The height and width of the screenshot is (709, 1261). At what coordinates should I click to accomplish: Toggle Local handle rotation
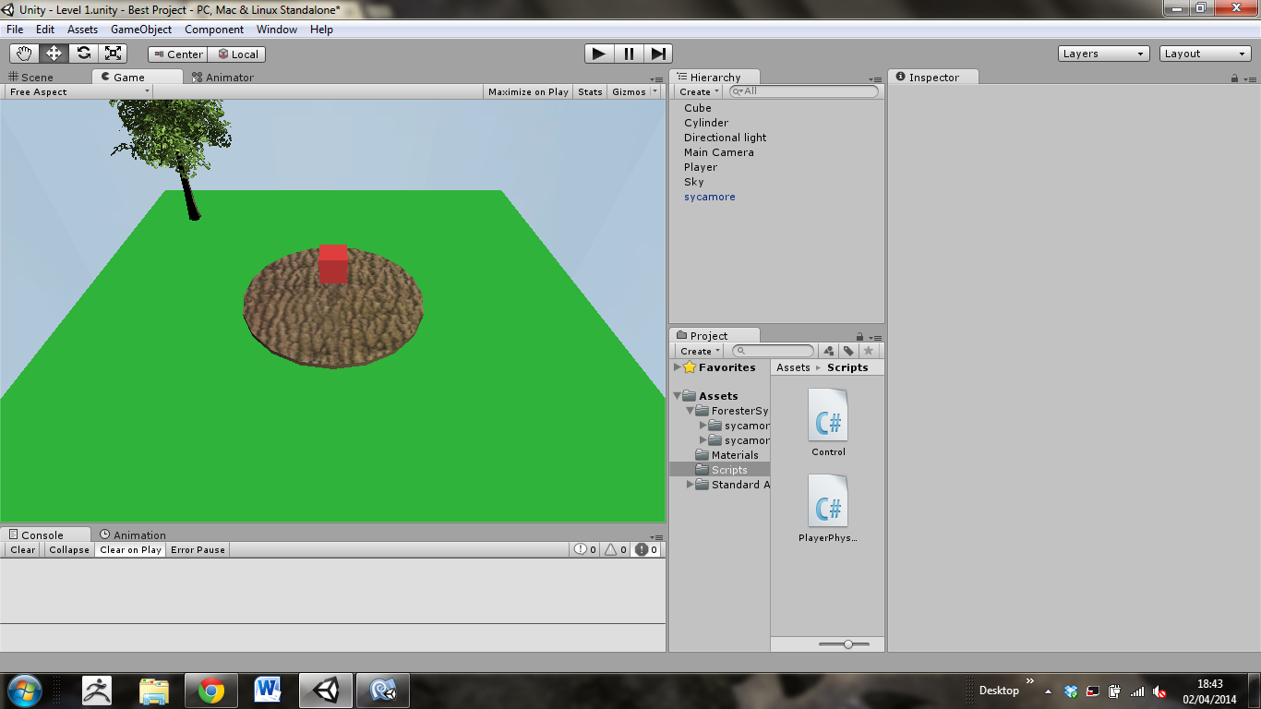point(237,54)
